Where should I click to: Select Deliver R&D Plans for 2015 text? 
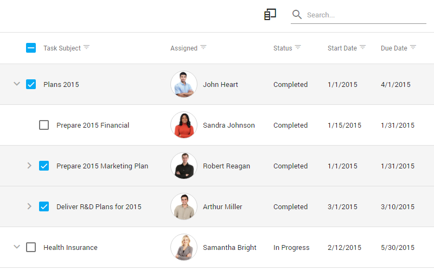[x=99, y=206]
